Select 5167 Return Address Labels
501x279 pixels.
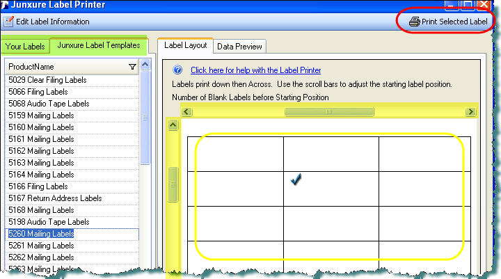pyautogui.click(x=72, y=198)
